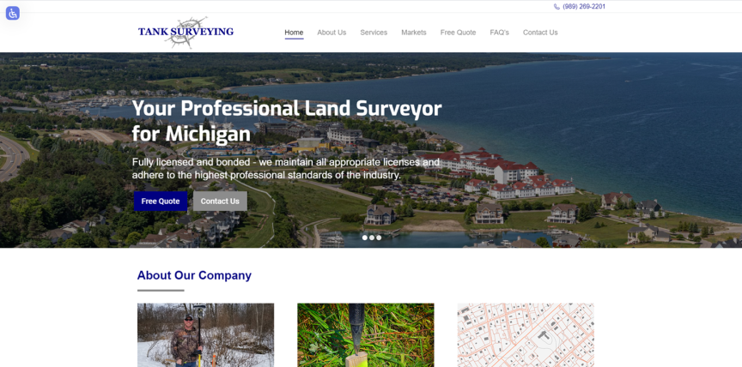This screenshot has height=367, width=742.
Task: Open the accessibility options widget
Action: pyautogui.click(x=12, y=13)
